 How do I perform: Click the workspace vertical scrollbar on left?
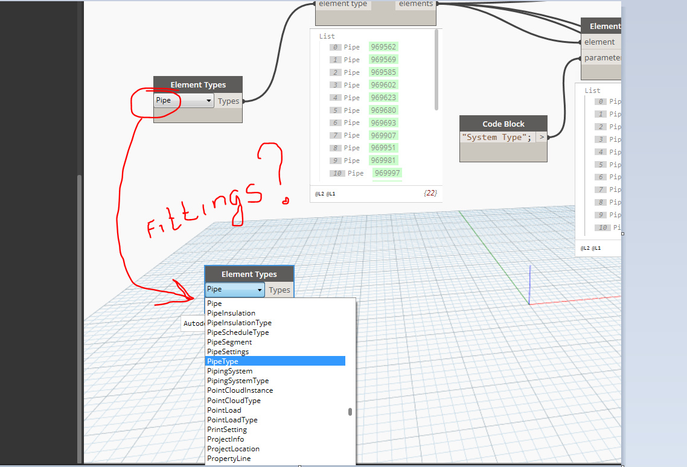click(x=79, y=319)
